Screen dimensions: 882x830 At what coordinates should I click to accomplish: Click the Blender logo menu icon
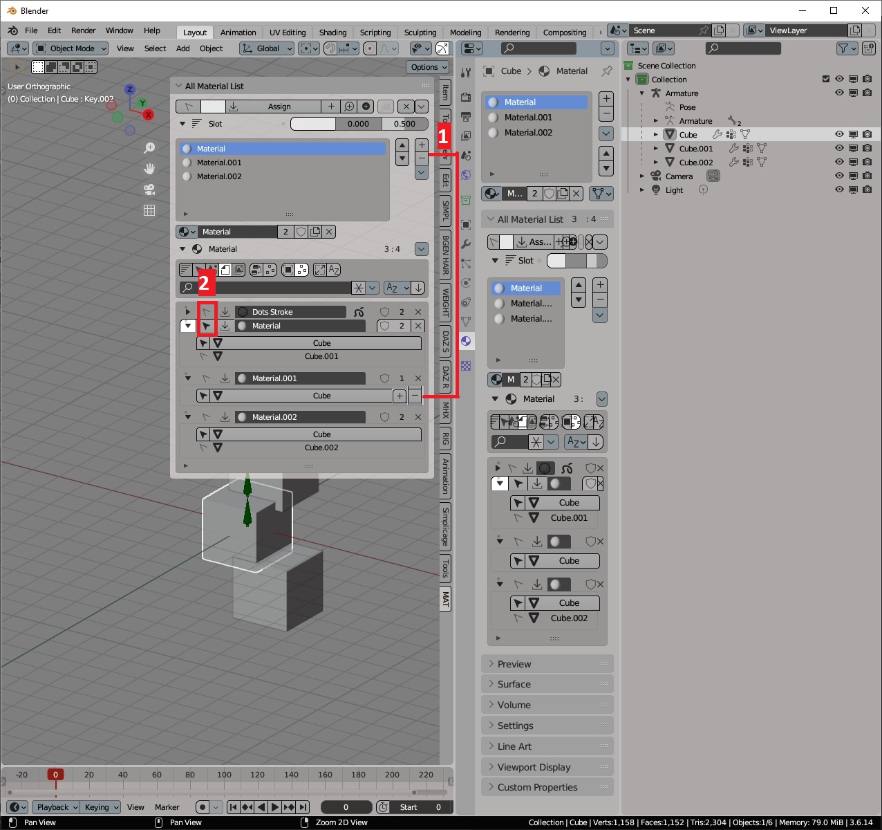coord(12,30)
